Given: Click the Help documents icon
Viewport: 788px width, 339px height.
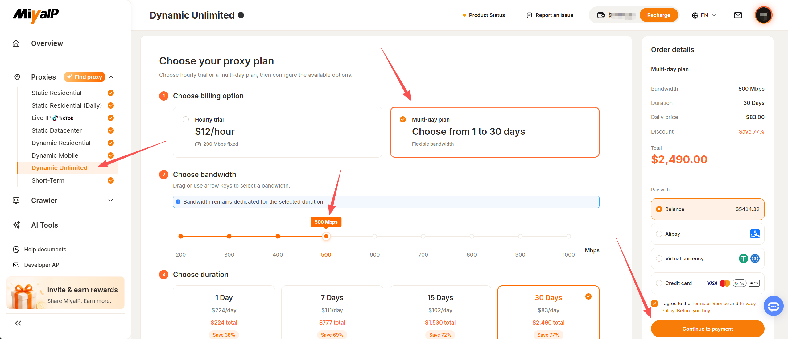Looking at the screenshot, I should coord(16,250).
